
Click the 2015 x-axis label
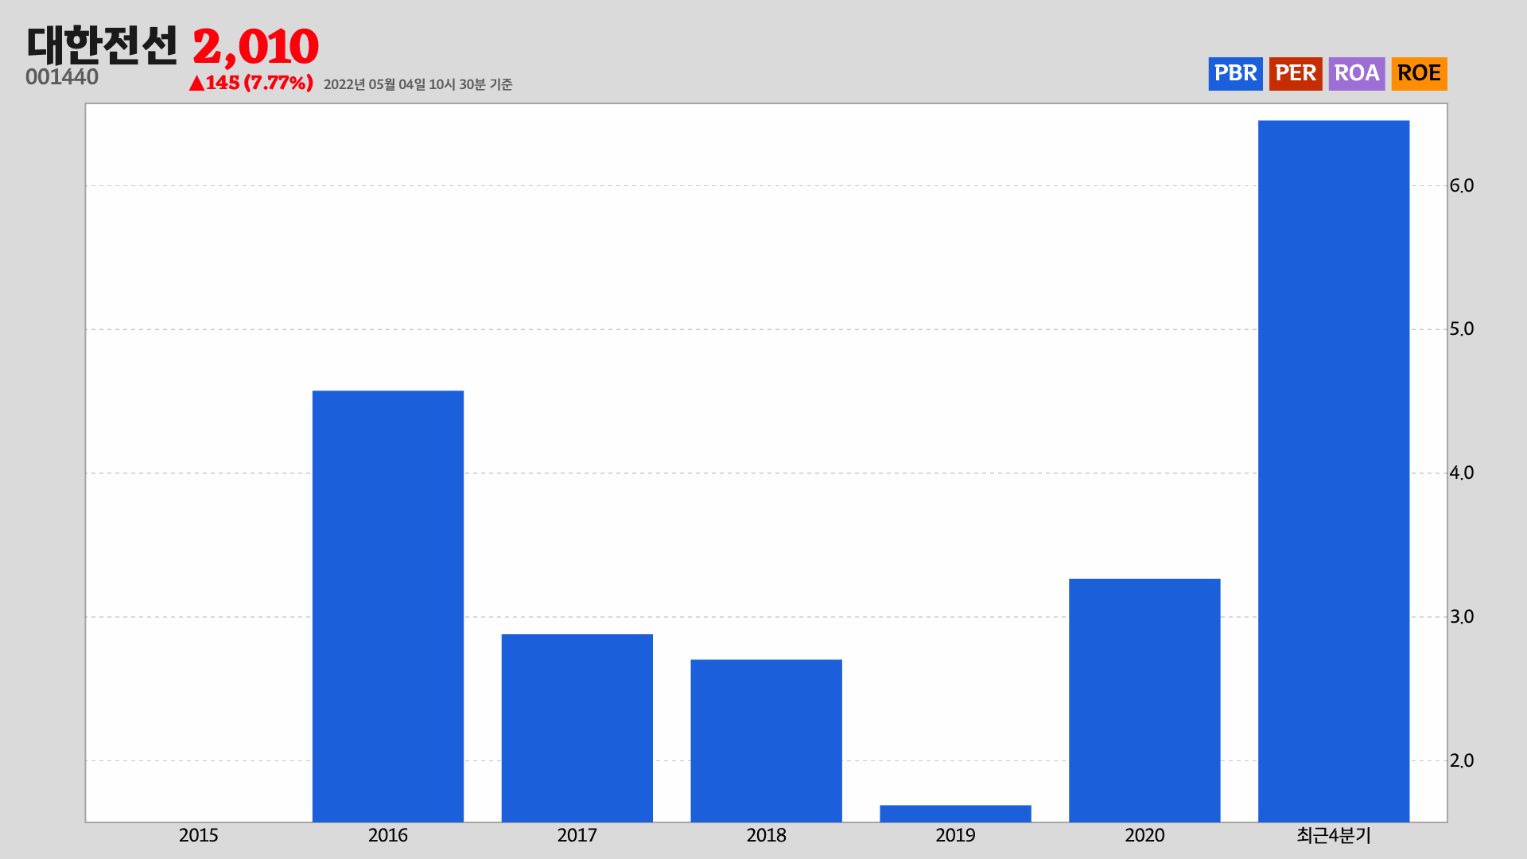click(x=199, y=835)
